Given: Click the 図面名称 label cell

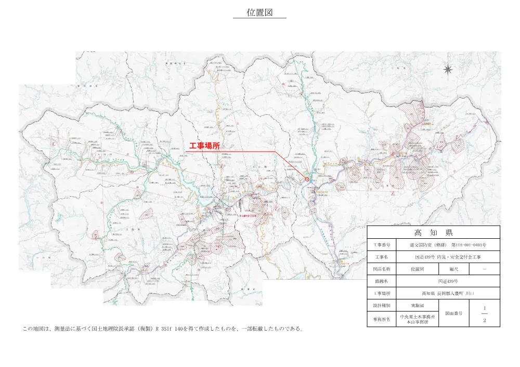Looking at the screenshot, I should coord(382,269).
